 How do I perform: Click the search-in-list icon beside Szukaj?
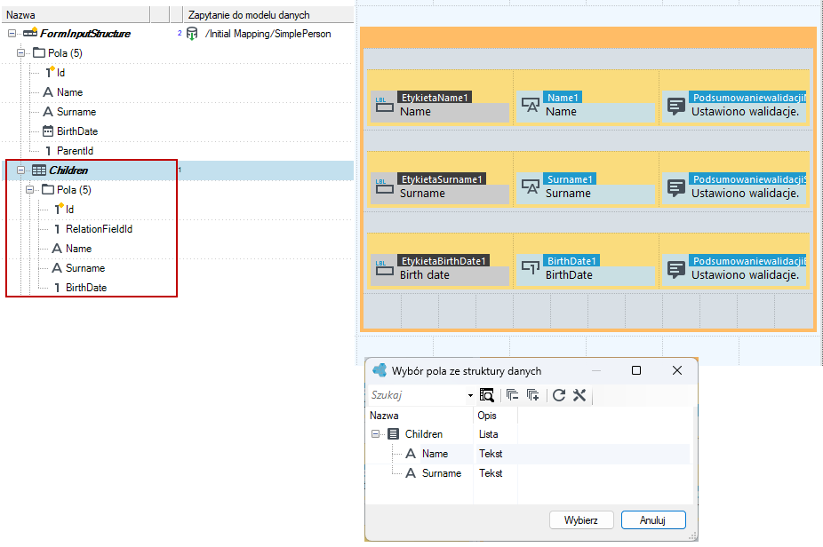[486, 395]
